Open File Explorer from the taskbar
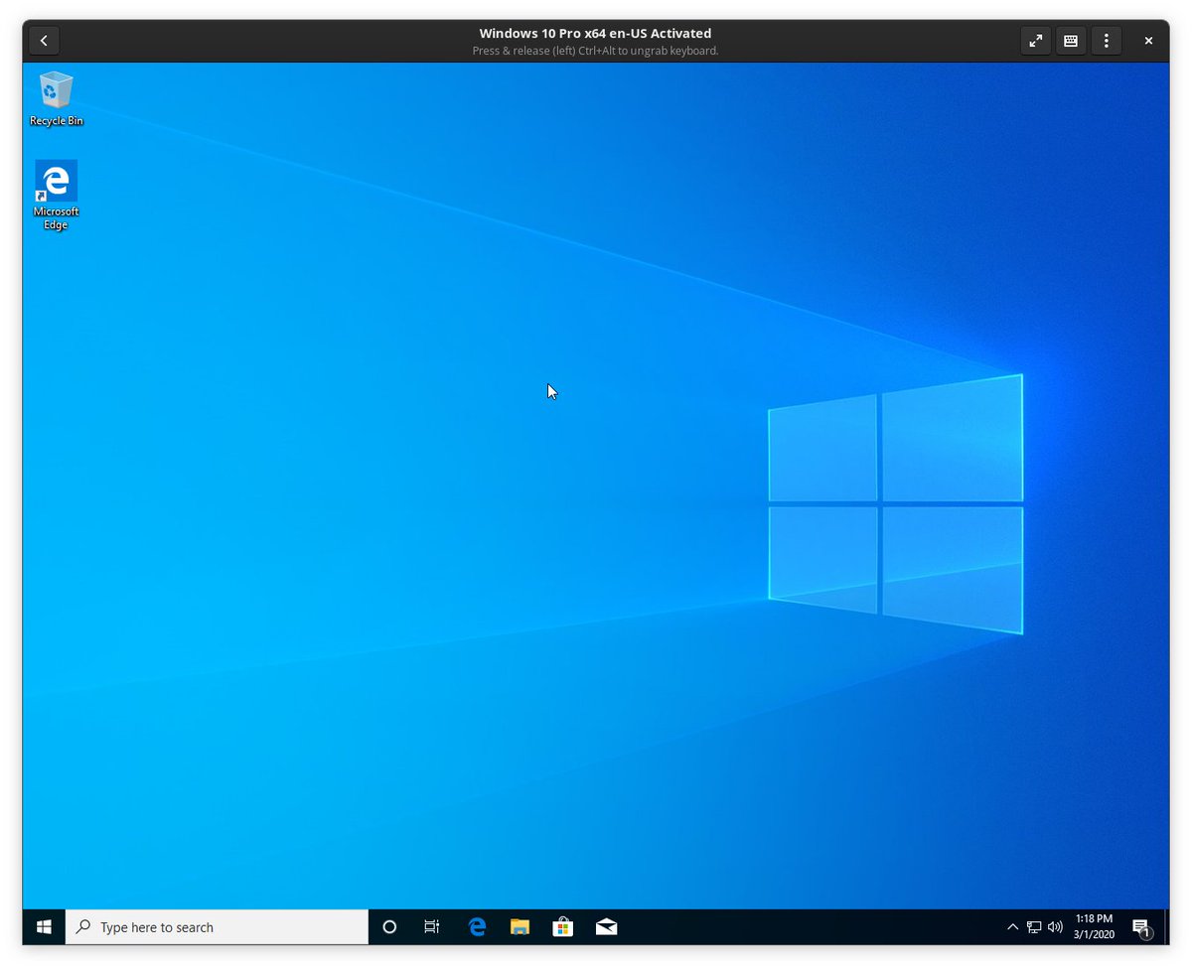 pos(520,927)
